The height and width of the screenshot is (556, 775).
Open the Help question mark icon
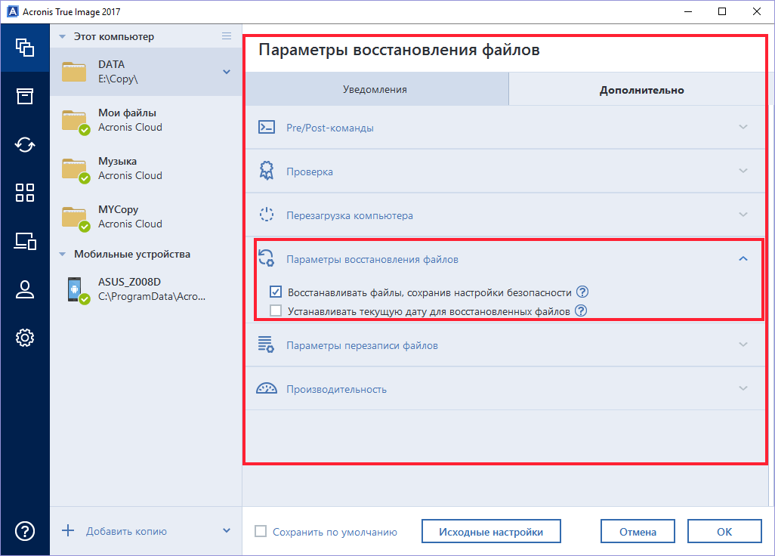pos(25,531)
